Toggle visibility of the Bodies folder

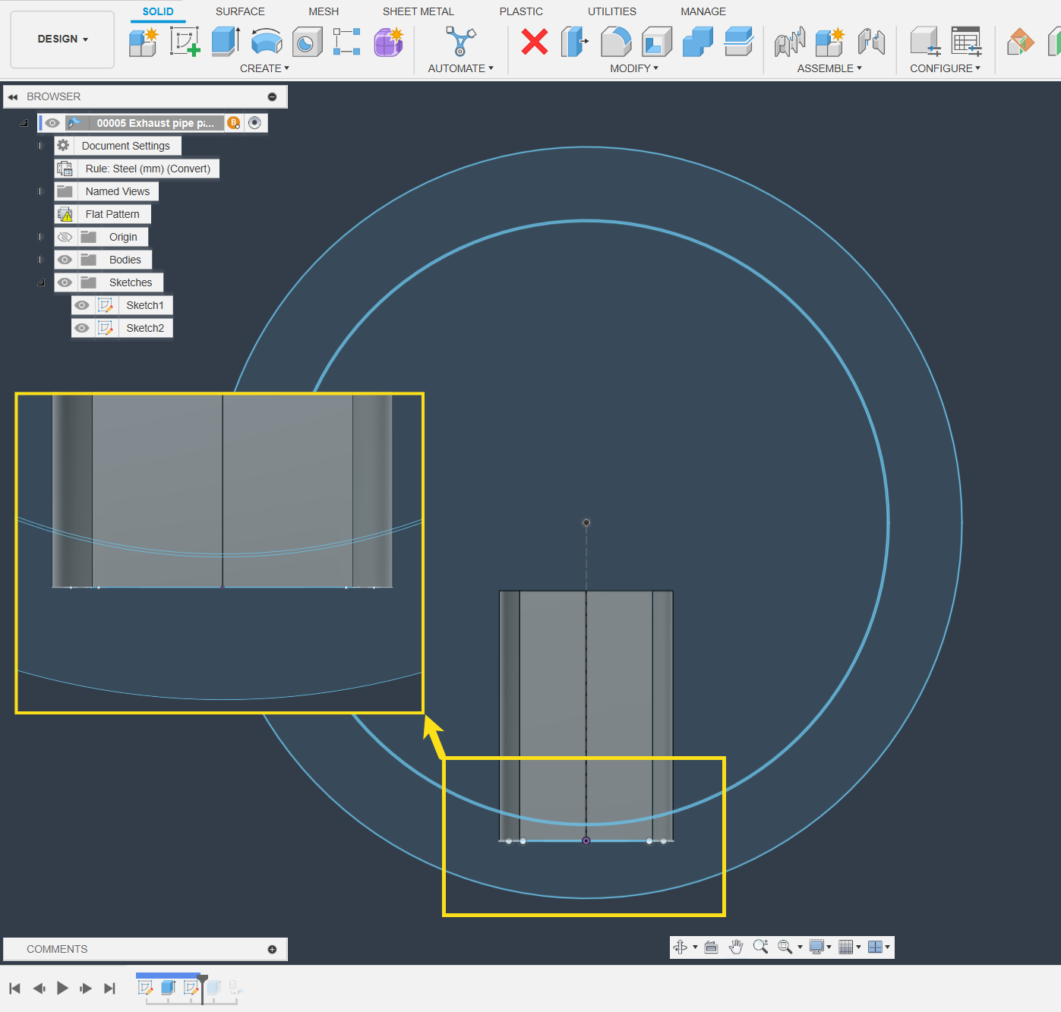[x=65, y=259]
